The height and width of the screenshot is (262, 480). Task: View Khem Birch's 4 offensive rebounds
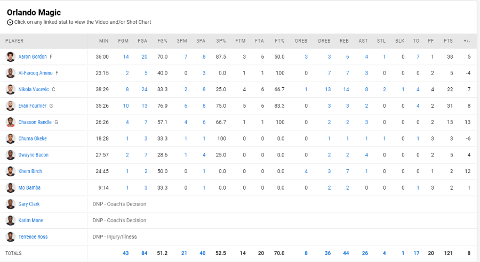tap(306, 171)
